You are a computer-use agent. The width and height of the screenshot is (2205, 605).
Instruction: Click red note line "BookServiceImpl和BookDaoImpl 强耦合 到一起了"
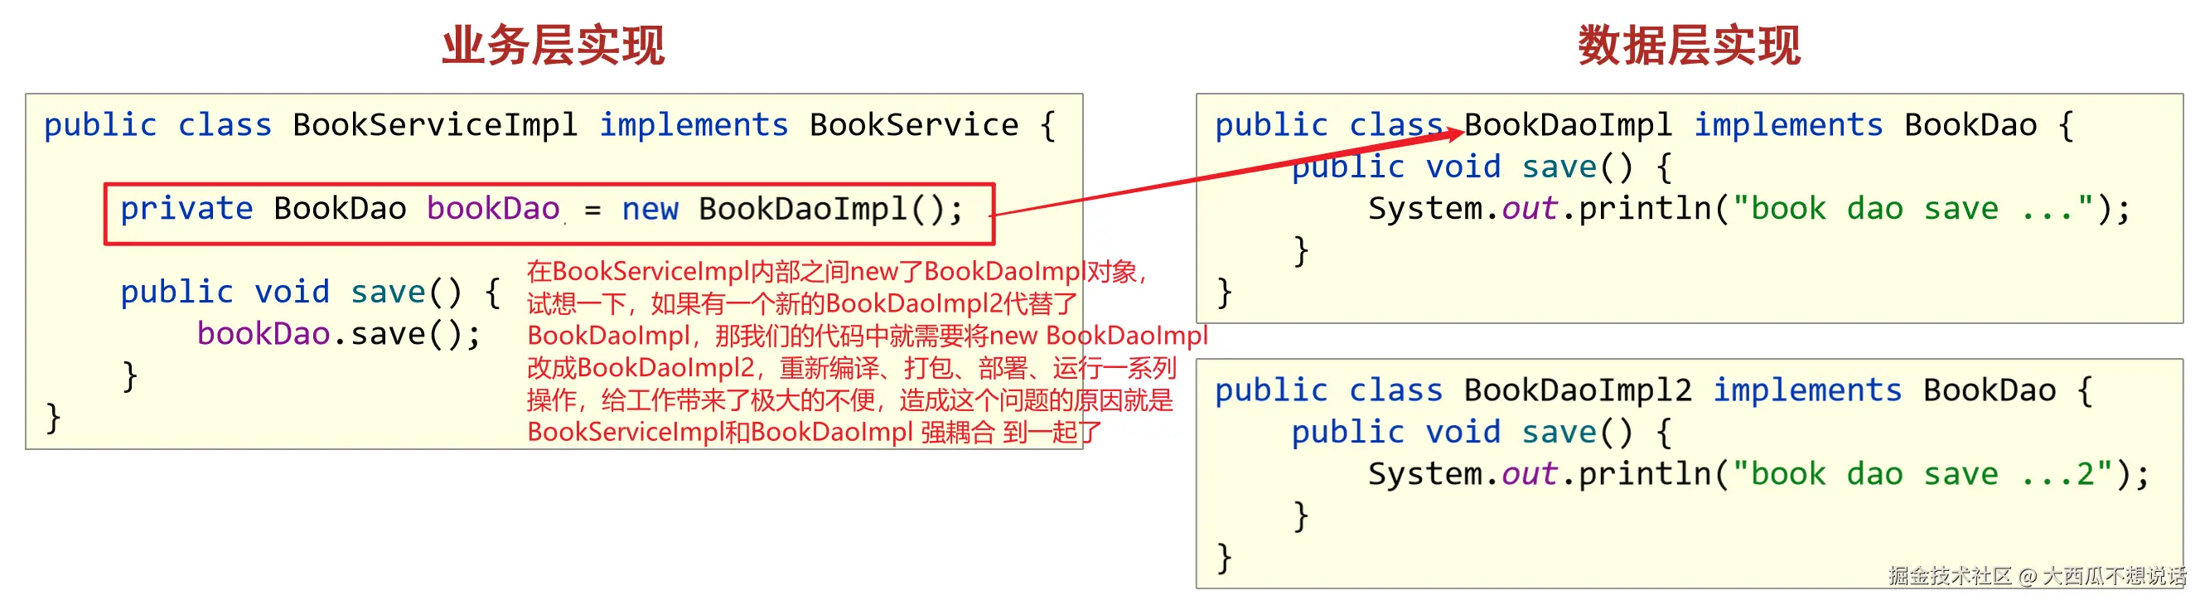pyautogui.click(x=814, y=432)
